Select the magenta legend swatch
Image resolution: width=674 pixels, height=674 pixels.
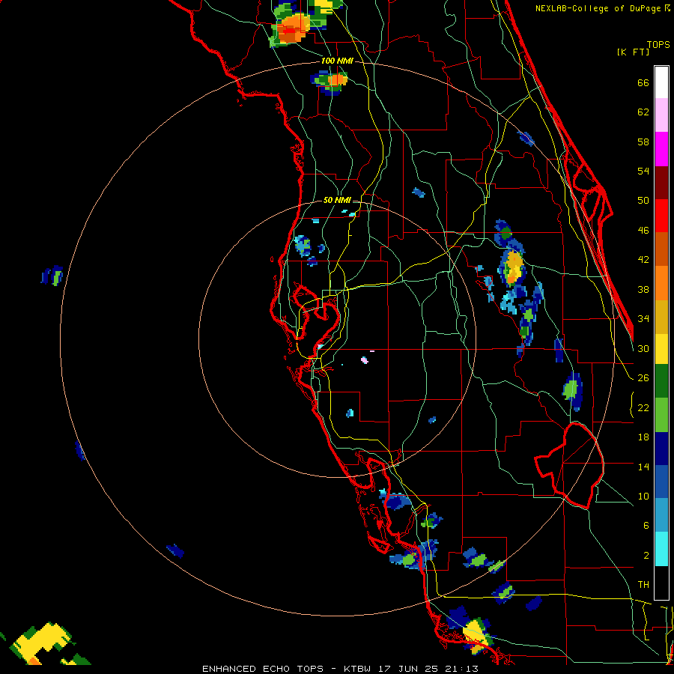661,149
